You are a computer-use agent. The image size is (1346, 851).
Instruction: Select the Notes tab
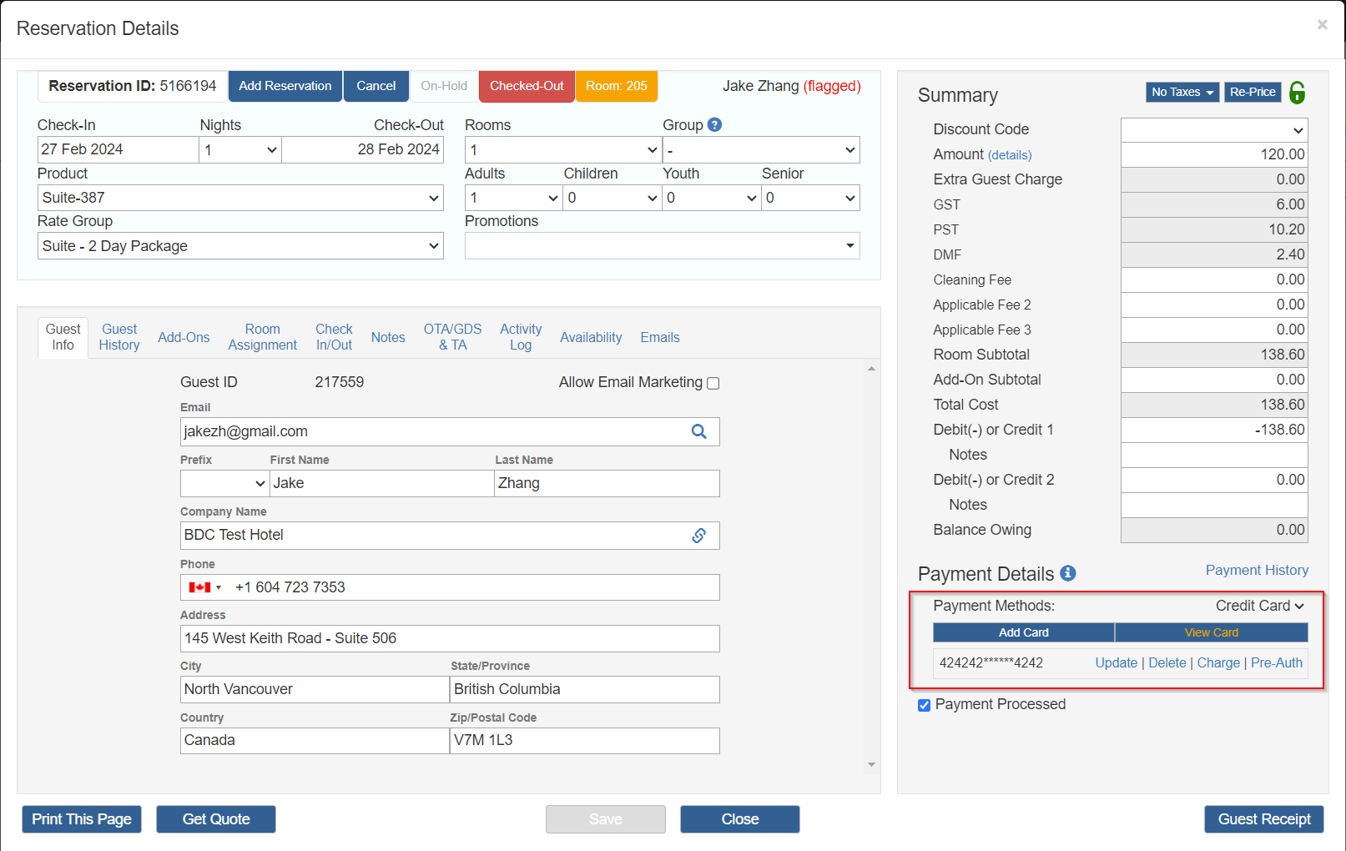(x=388, y=337)
